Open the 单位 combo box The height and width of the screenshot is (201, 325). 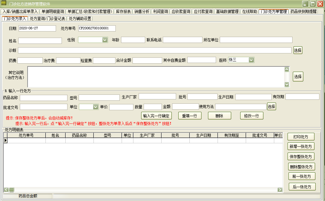click(95, 107)
